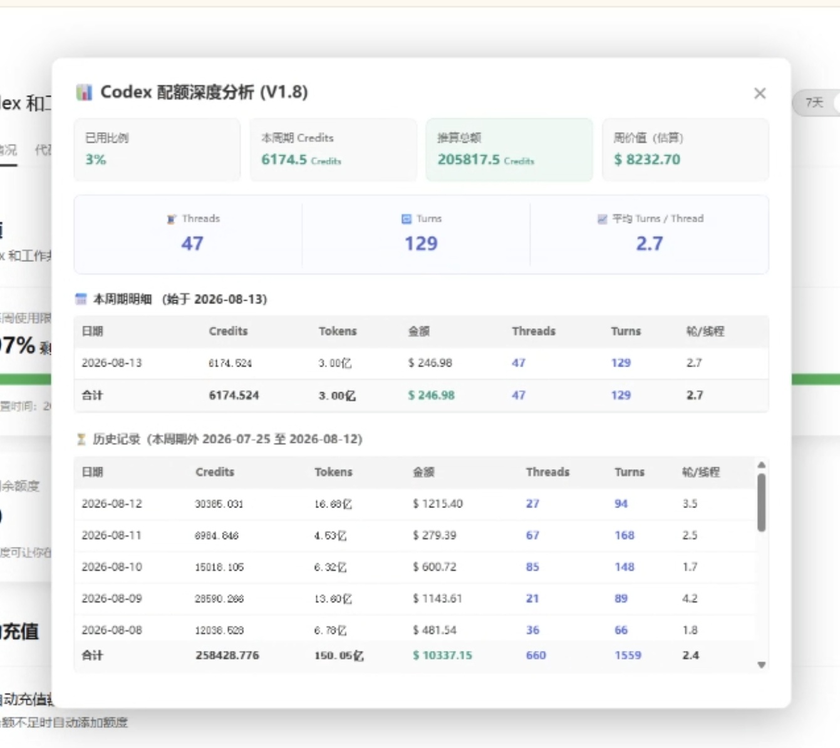
Task: Click the large 129 Turns summary figure
Action: (x=421, y=244)
